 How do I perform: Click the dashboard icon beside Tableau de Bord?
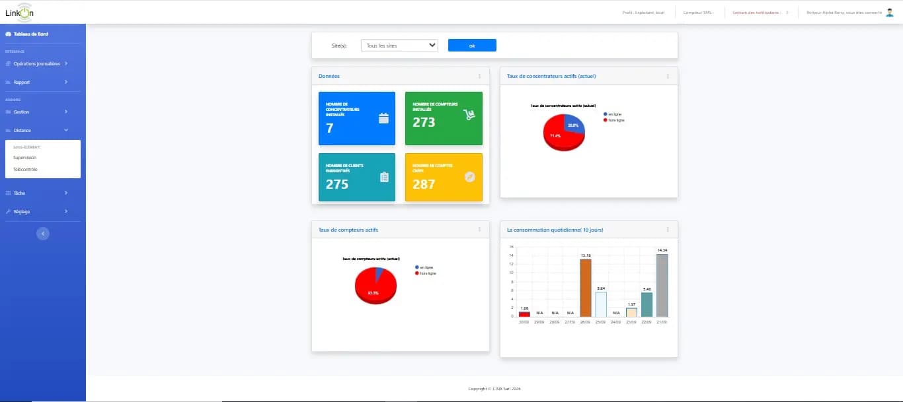click(8, 34)
